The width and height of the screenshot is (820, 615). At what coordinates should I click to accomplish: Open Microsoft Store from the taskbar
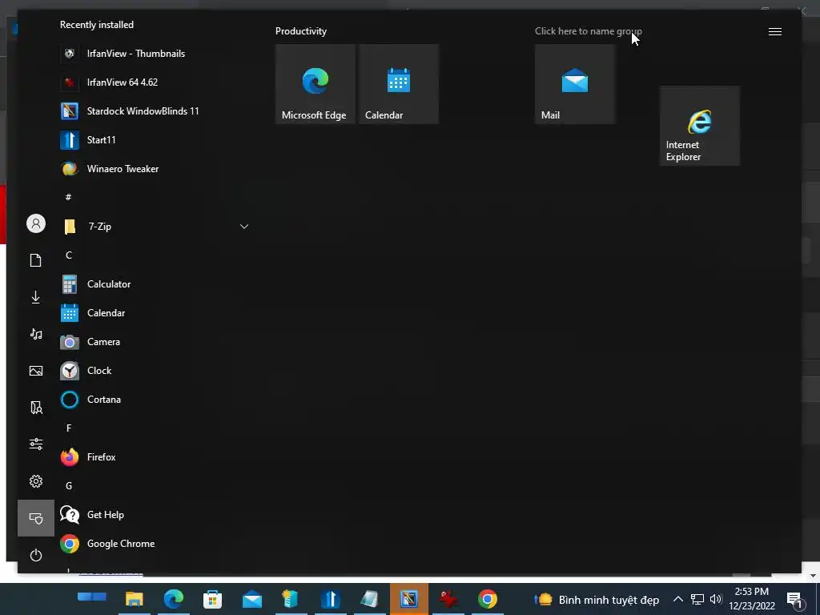[x=213, y=599]
